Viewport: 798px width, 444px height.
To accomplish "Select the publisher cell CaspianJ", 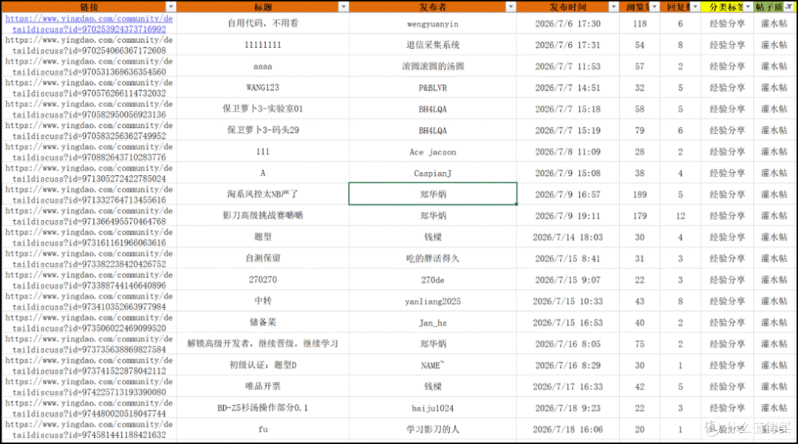I will tap(432, 173).
